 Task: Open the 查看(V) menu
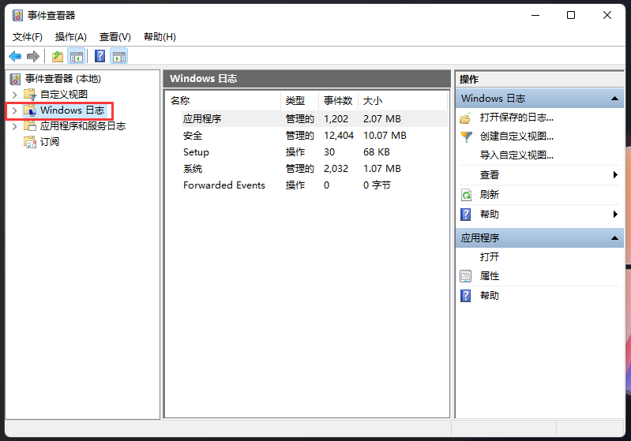point(115,37)
